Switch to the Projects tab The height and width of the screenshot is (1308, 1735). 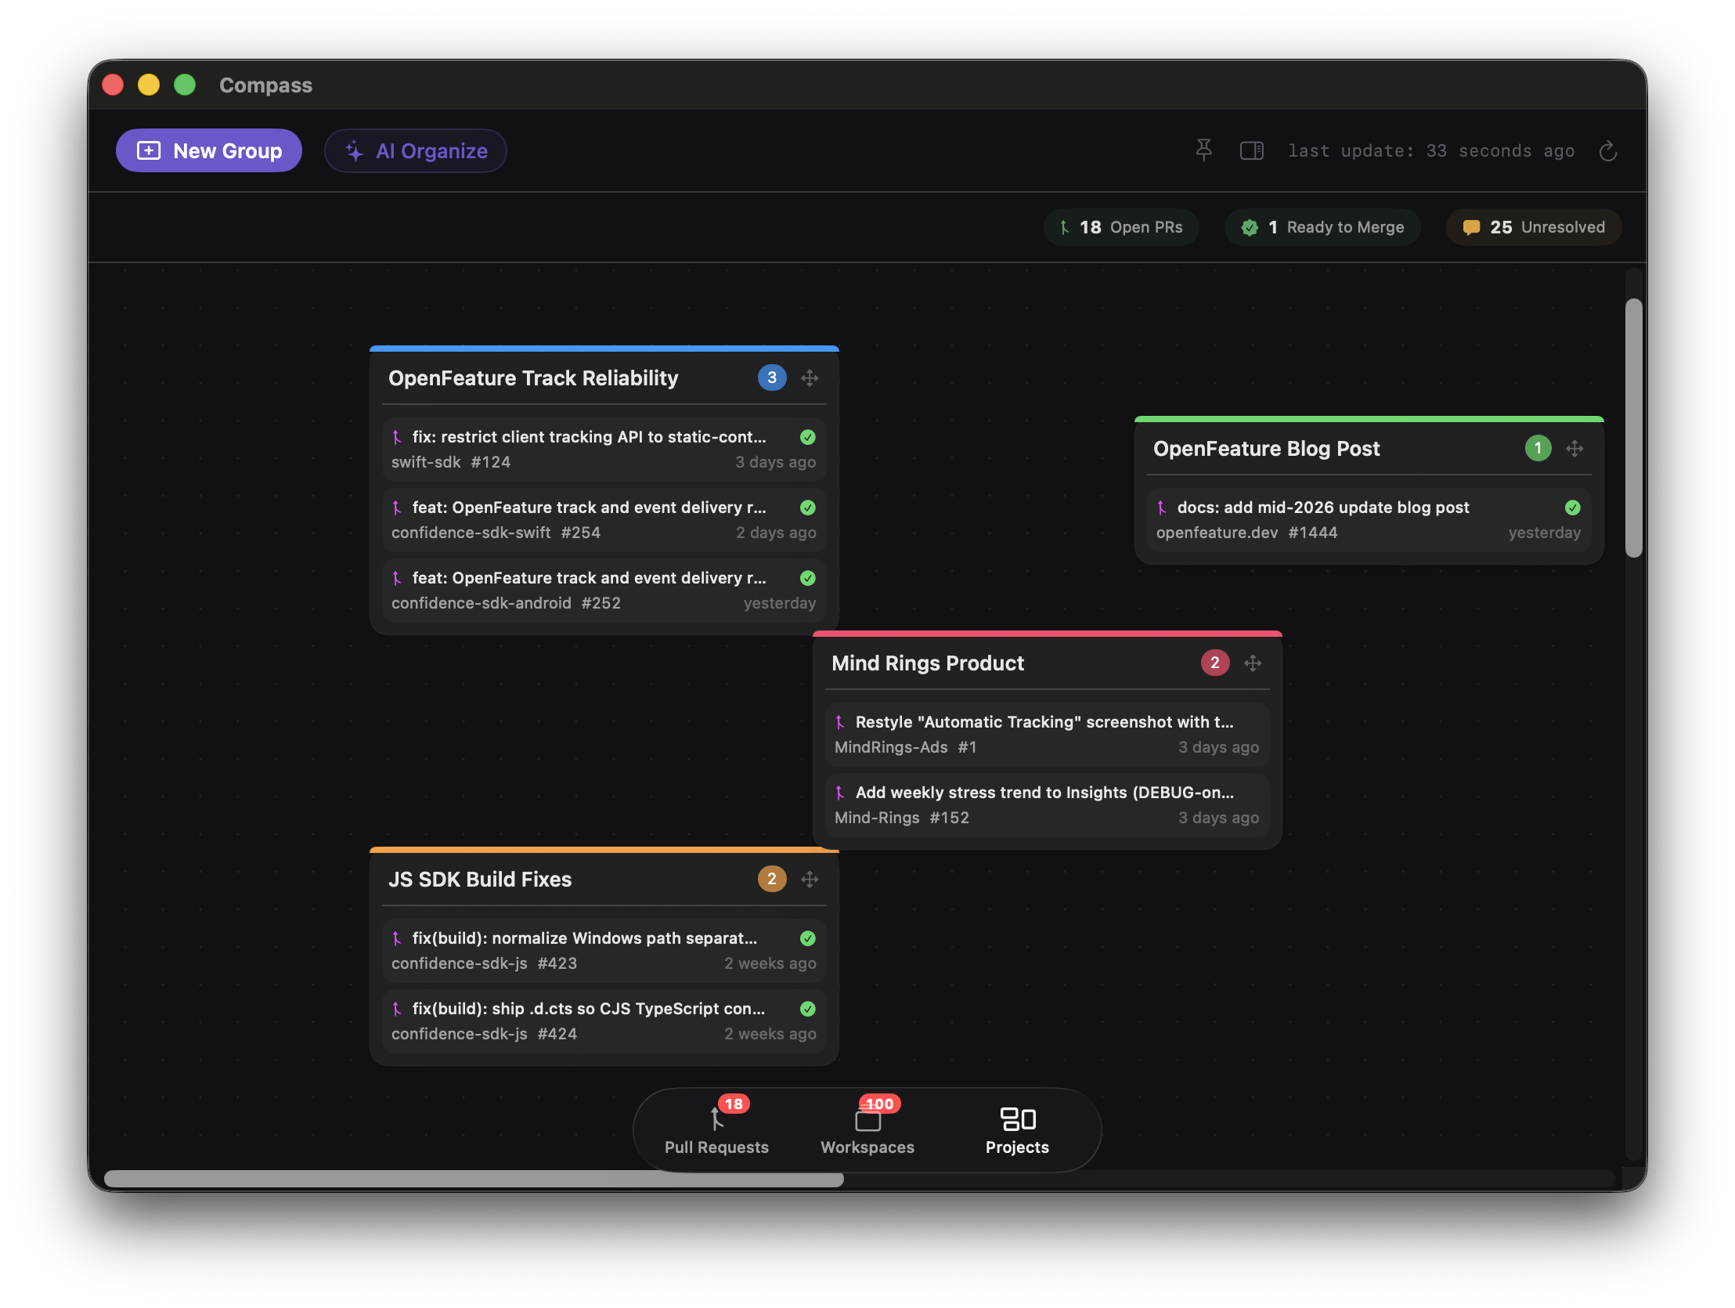click(x=1017, y=1129)
